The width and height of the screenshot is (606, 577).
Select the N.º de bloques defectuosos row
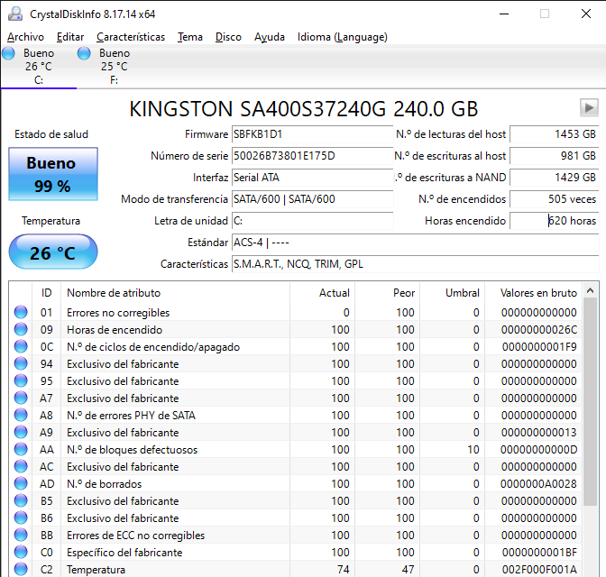(296, 450)
